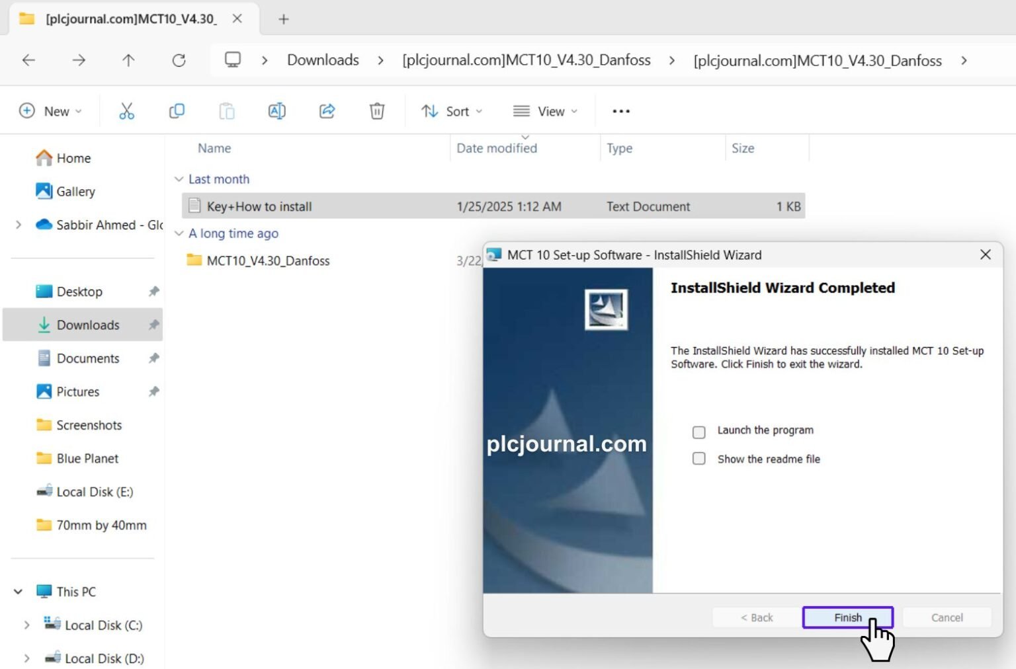Click the Rename icon in toolbar
This screenshot has height=669, width=1016.
pyautogui.click(x=276, y=111)
